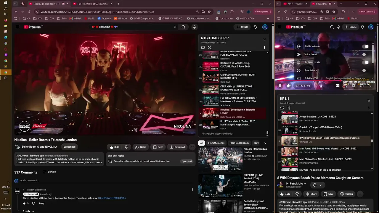Open more actions for the Nikolina video
The image size is (379, 213).
(192, 147)
